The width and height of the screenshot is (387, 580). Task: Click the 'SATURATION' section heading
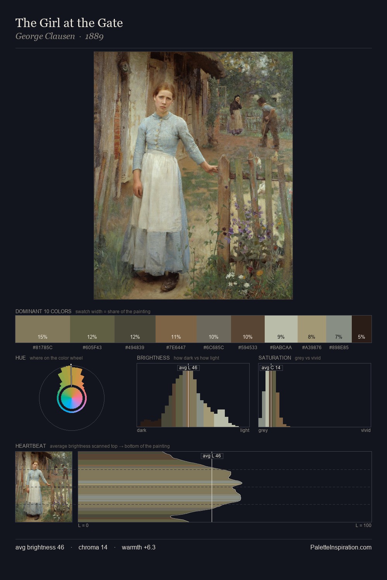tap(275, 358)
